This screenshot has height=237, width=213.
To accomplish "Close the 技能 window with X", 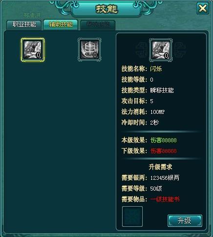I will click(203, 8).
